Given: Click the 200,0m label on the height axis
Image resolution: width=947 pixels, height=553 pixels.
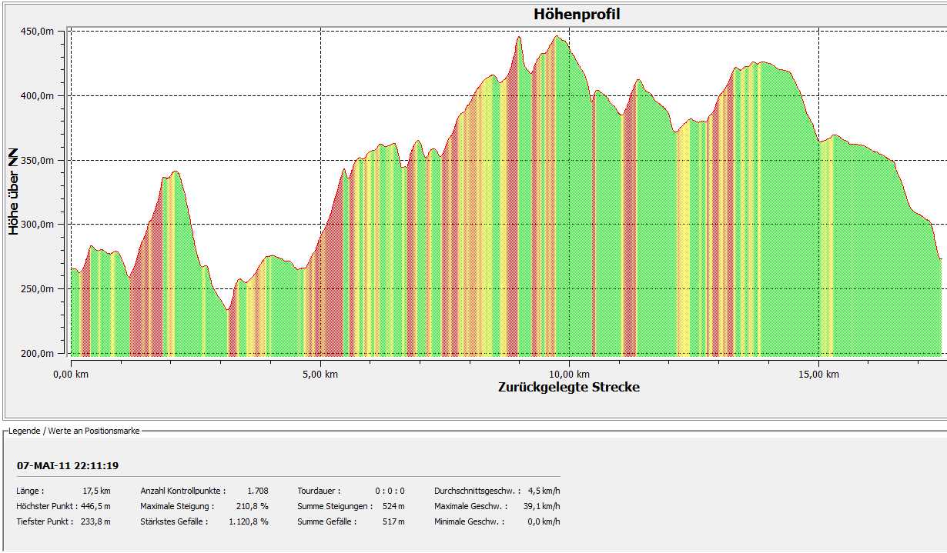Looking at the screenshot, I should pos(37,354).
